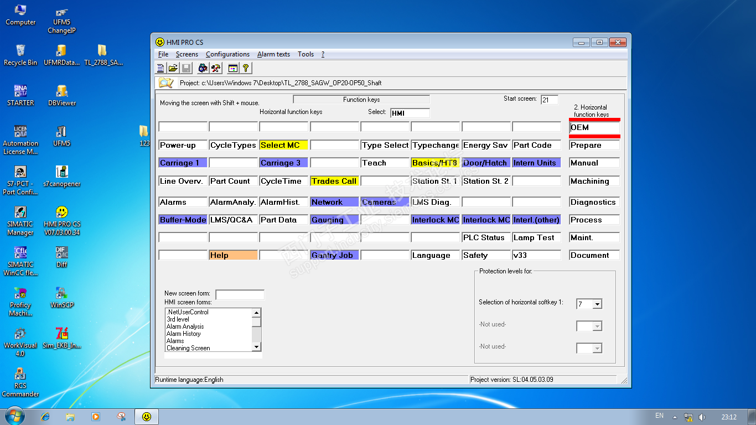Click the gear and clock toolbar icon

(203, 68)
